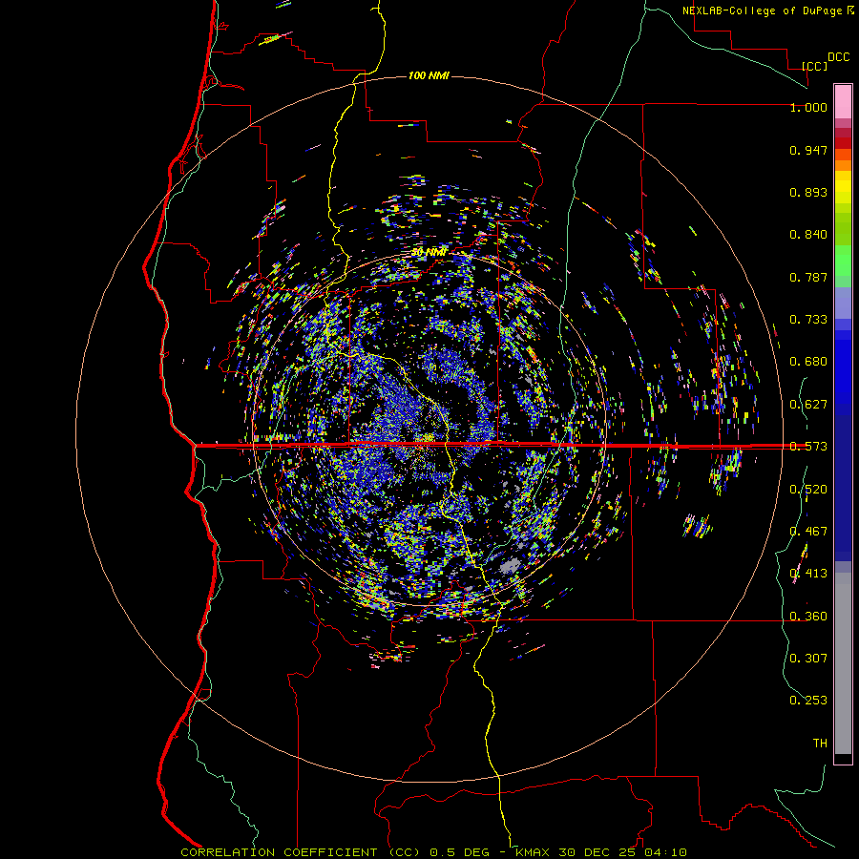Select the 0.947 scale value
This screenshot has height=859, width=859.
(808, 150)
